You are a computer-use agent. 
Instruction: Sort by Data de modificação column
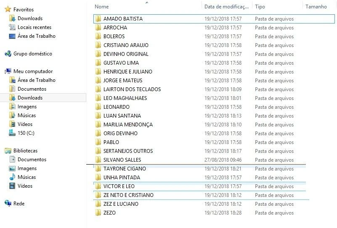click(x=226, y=7)
